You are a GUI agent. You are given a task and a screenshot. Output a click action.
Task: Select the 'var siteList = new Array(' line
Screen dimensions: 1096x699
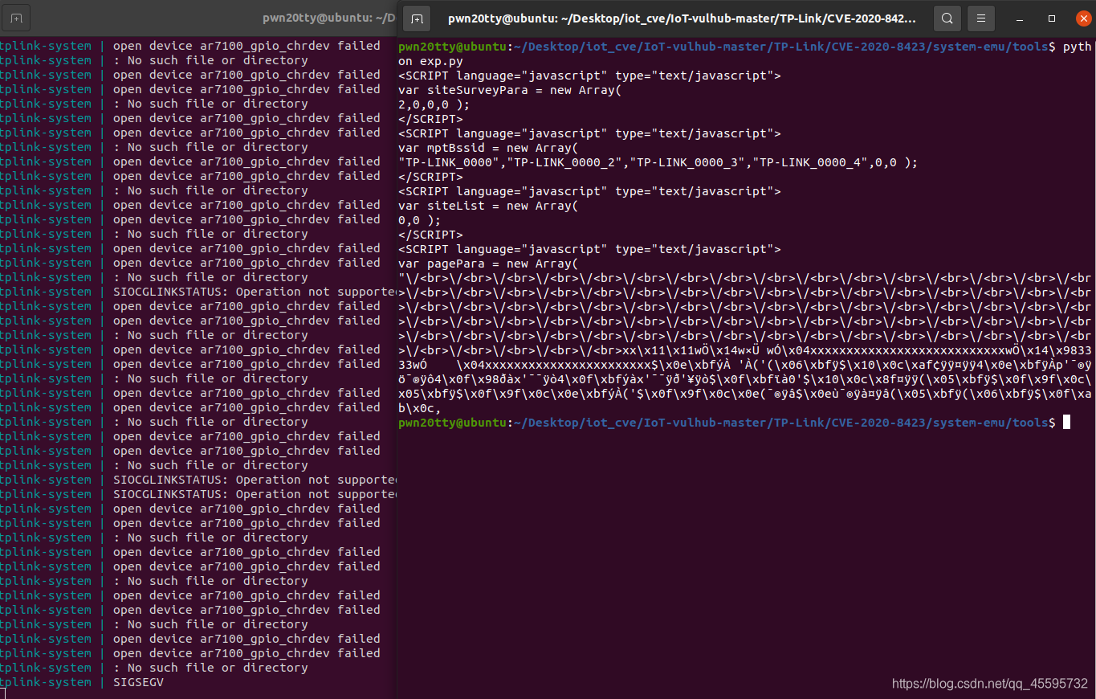(x=488, y=206)
